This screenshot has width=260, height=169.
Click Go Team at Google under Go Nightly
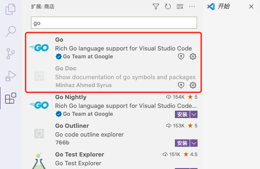[x=88, y=114]
